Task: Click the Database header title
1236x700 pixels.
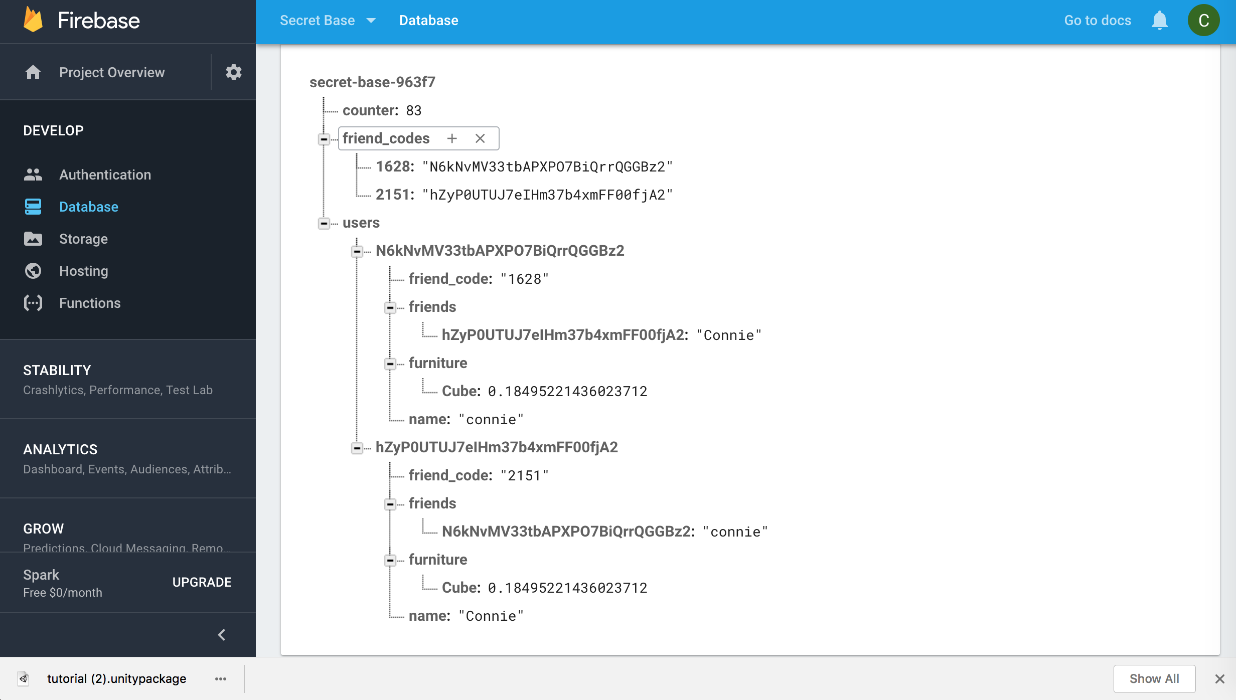Action: [x=428, y=20]
